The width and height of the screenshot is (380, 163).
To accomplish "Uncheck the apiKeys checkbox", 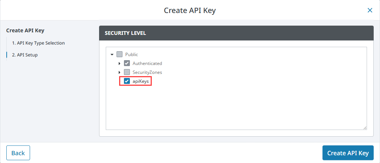I will [x=127, y=81].
